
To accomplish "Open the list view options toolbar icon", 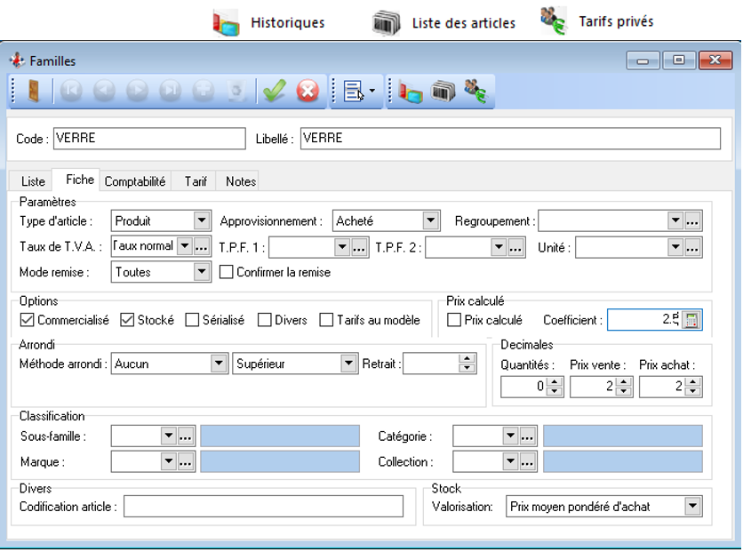I will tap(355, 91).
